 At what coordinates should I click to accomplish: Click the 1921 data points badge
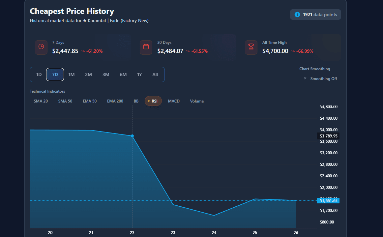(x=315, y=14)
